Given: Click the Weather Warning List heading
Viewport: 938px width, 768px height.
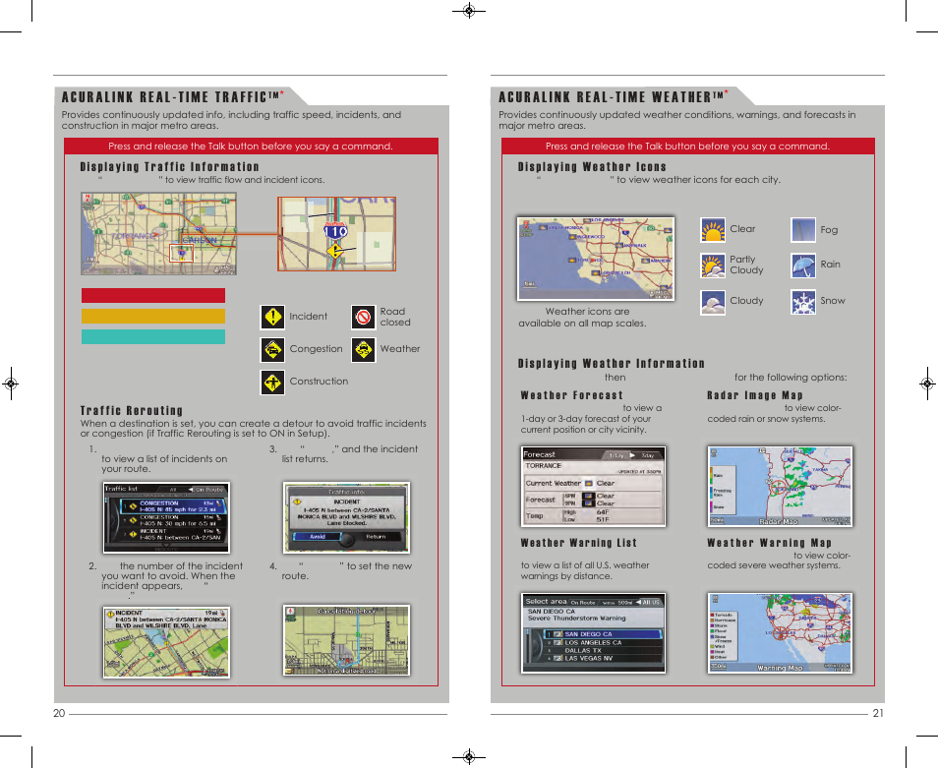Looking at the screenshot, I should 578,543.
